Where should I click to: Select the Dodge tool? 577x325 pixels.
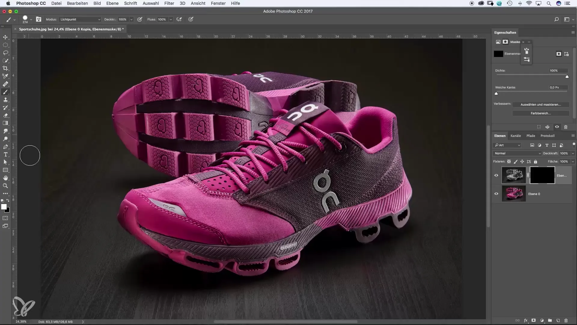(x=5, y=139)
